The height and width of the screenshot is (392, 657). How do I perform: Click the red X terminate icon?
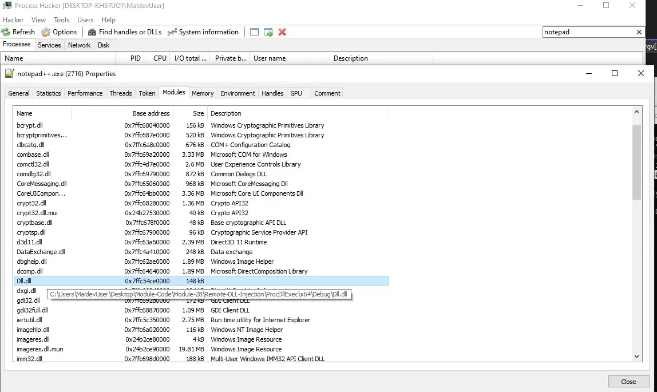click(x=282, y=32)
